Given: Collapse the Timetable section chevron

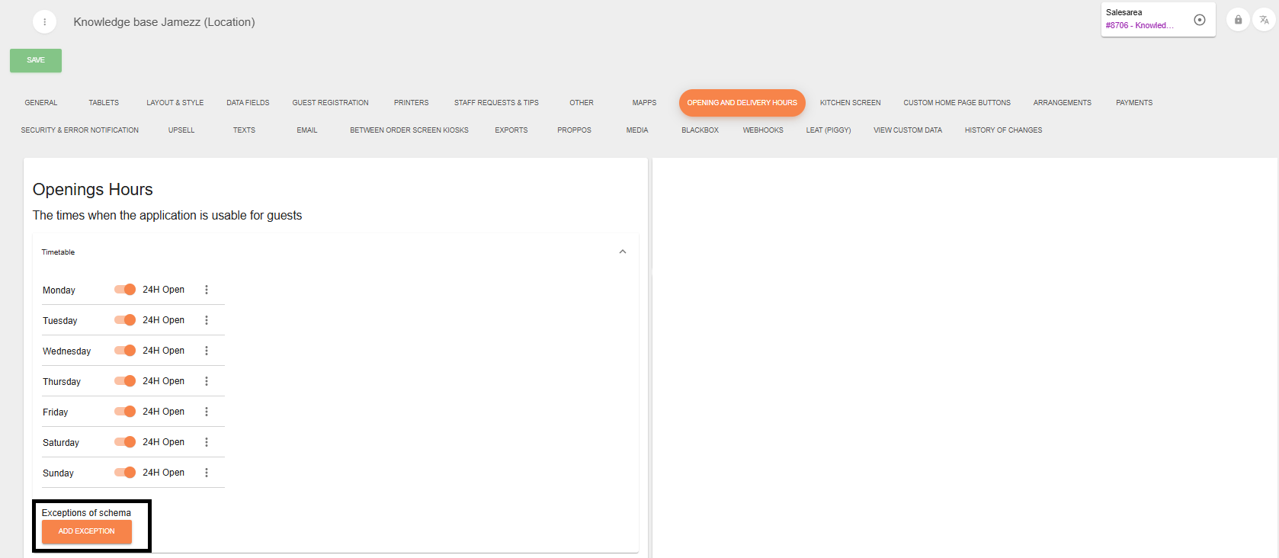Looking at the screenshot, I should 622,252.
